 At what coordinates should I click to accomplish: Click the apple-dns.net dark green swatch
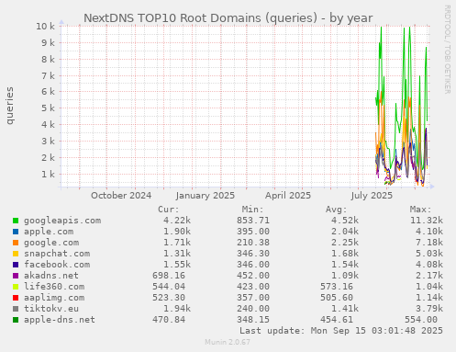point(16,320)
